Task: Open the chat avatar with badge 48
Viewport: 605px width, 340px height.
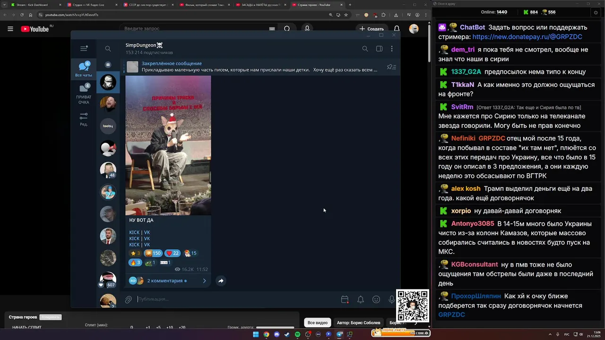Action: pos(108,170)
